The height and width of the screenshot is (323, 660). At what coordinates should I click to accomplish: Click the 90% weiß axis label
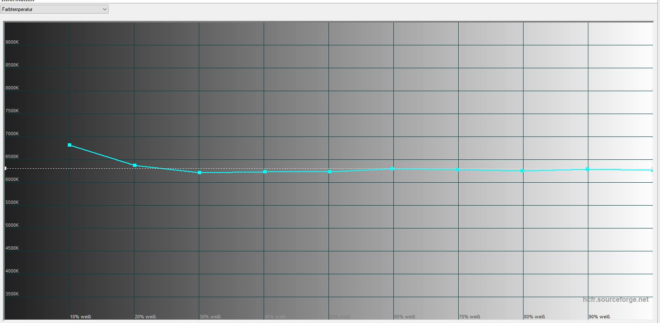tap(599, 317)
